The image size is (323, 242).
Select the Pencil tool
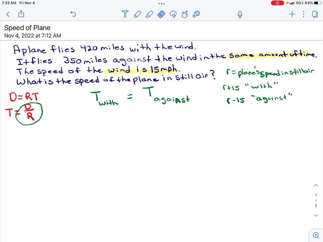point(137,14)
